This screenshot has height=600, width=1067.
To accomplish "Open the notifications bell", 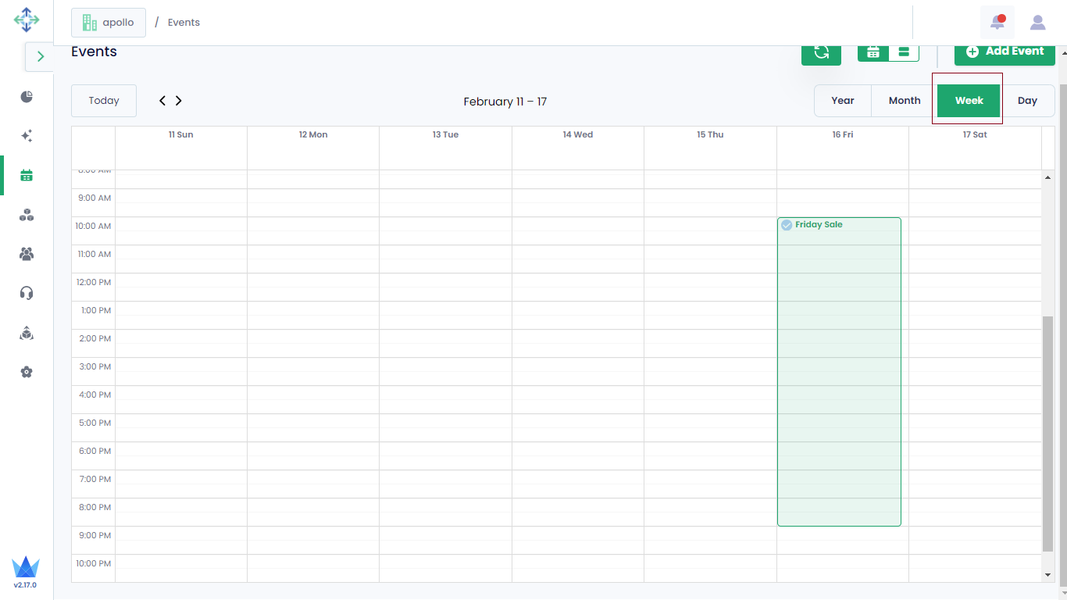I will pyautogui.click(x=997, y=23).
